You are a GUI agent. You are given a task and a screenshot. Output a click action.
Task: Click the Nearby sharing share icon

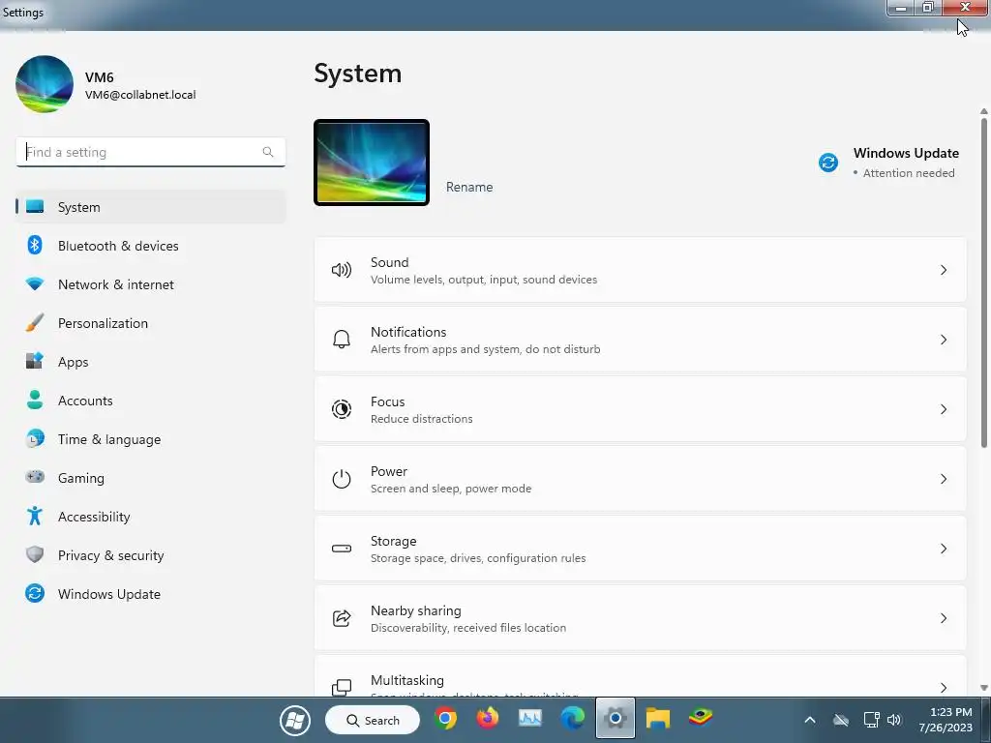pyautogui.click(x=342, y=618)
